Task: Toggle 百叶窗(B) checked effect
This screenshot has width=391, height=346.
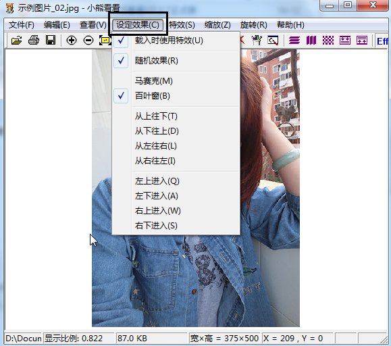Action: 176,96
